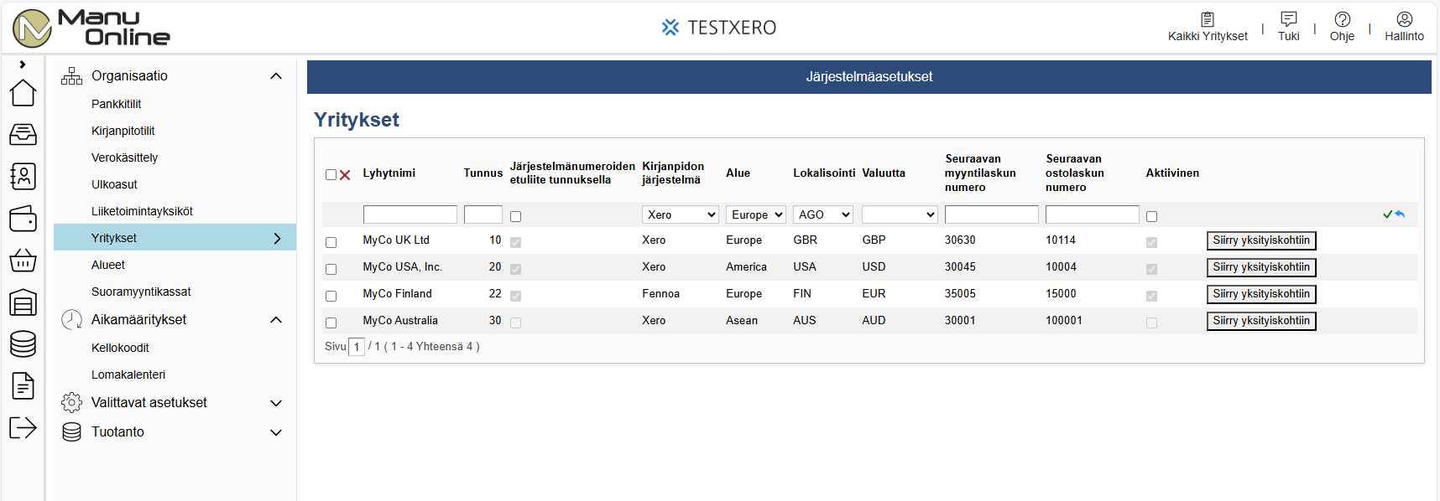The height and width of the screenshot is (501, 1440).
Task: Click Siirry yksityiskohtiin for MyCo UK Ltd
Action: [1261, 240]
